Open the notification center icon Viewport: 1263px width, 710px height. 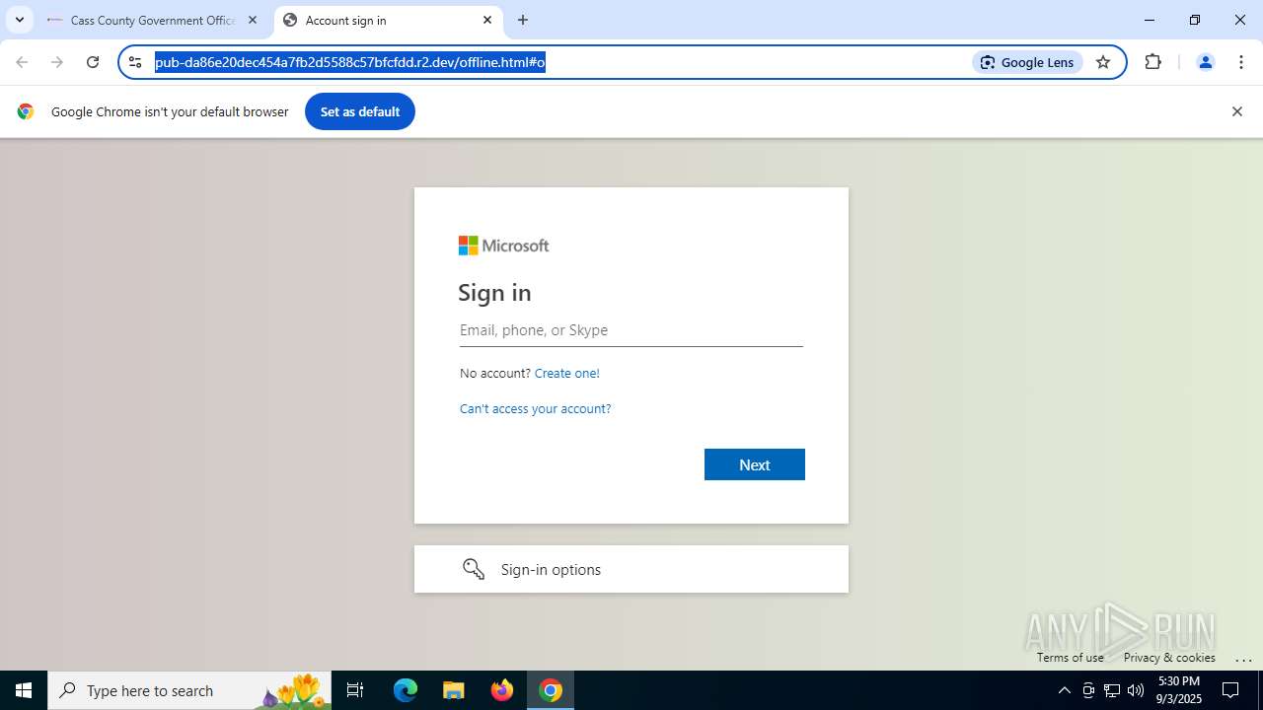1231,690
